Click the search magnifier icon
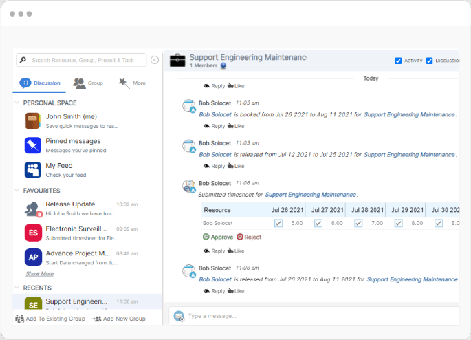This screenshot has width=471, height=340. (x=23, y=60)
